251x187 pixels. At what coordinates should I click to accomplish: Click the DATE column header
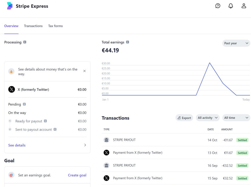(211, 129)
